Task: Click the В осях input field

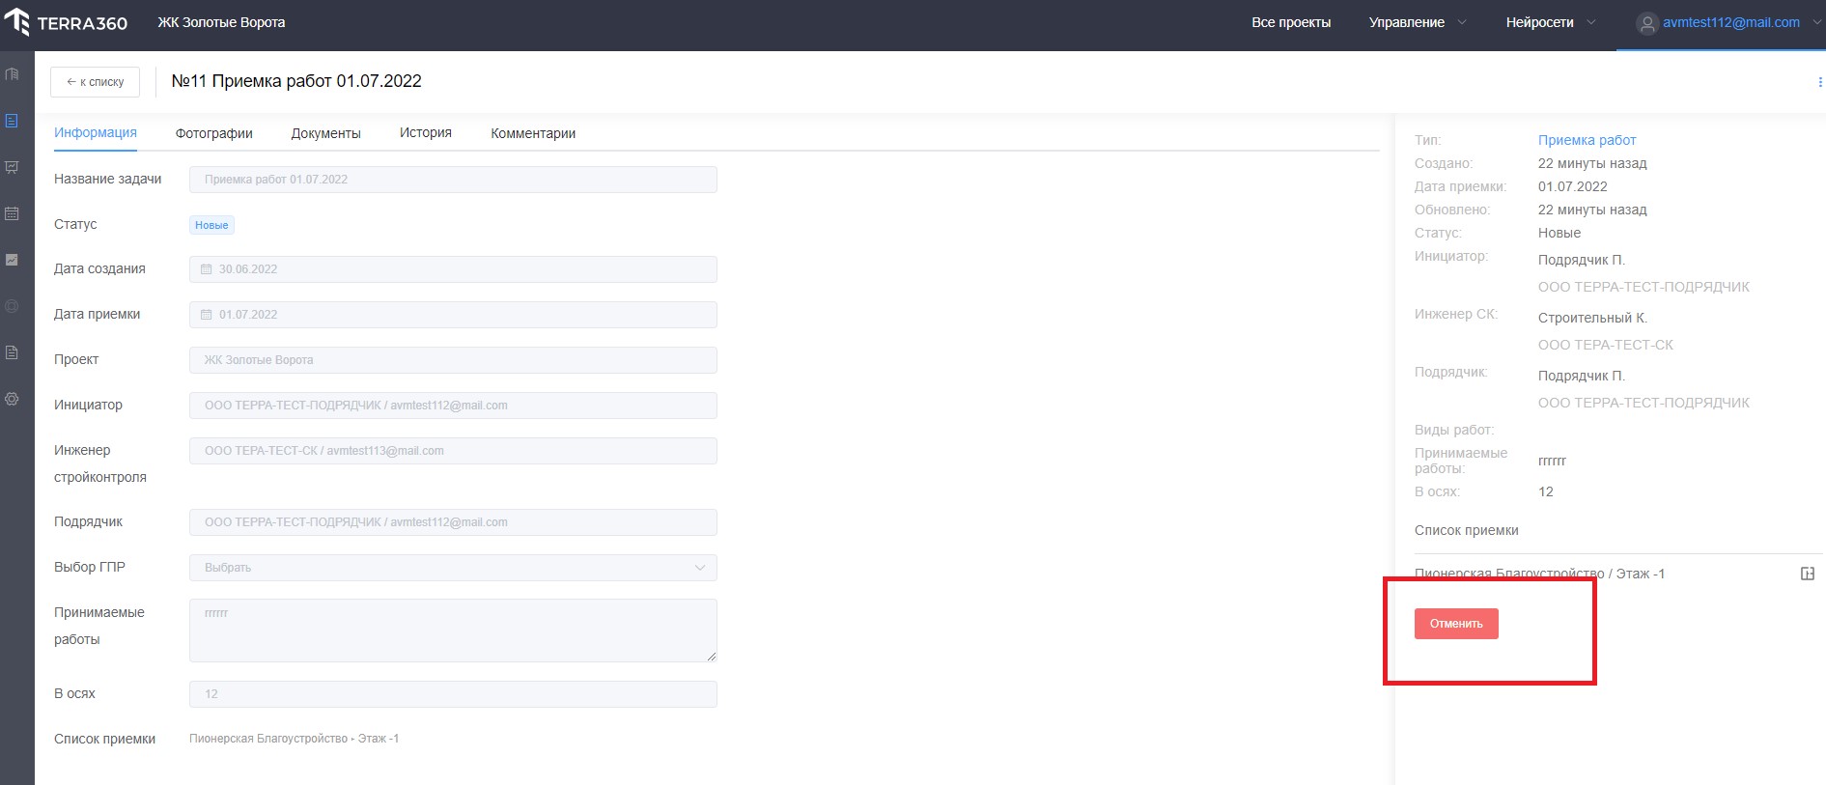Action: coord(453,694)
